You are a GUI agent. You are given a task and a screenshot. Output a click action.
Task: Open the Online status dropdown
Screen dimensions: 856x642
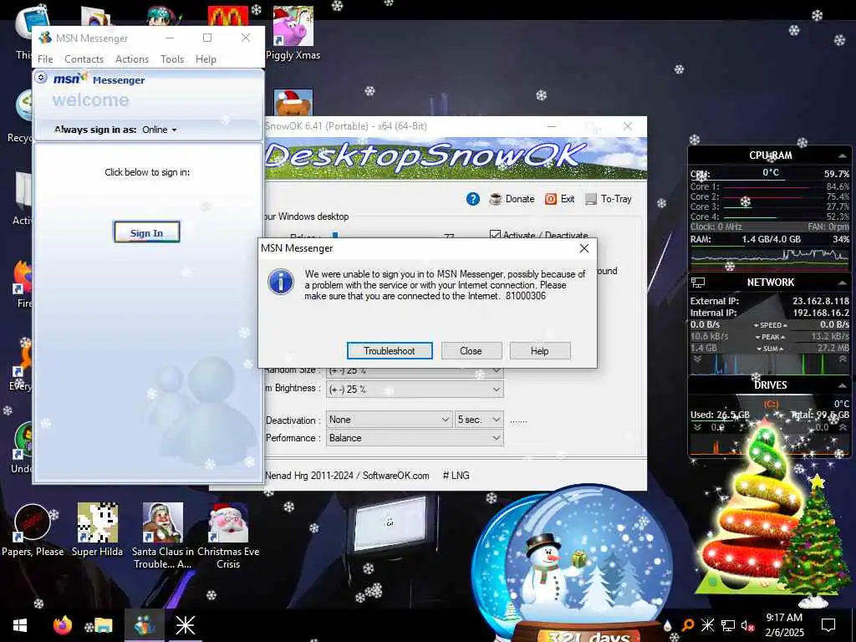160,130
